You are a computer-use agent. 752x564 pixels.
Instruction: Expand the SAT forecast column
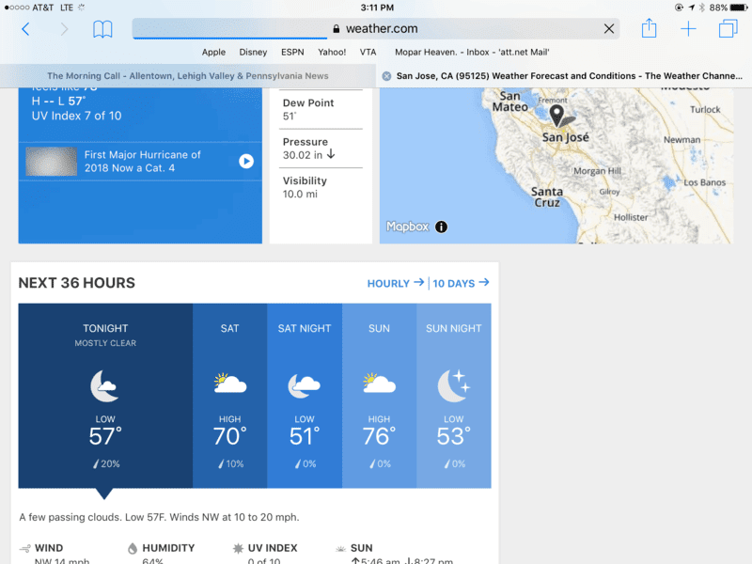pos(229,396)
